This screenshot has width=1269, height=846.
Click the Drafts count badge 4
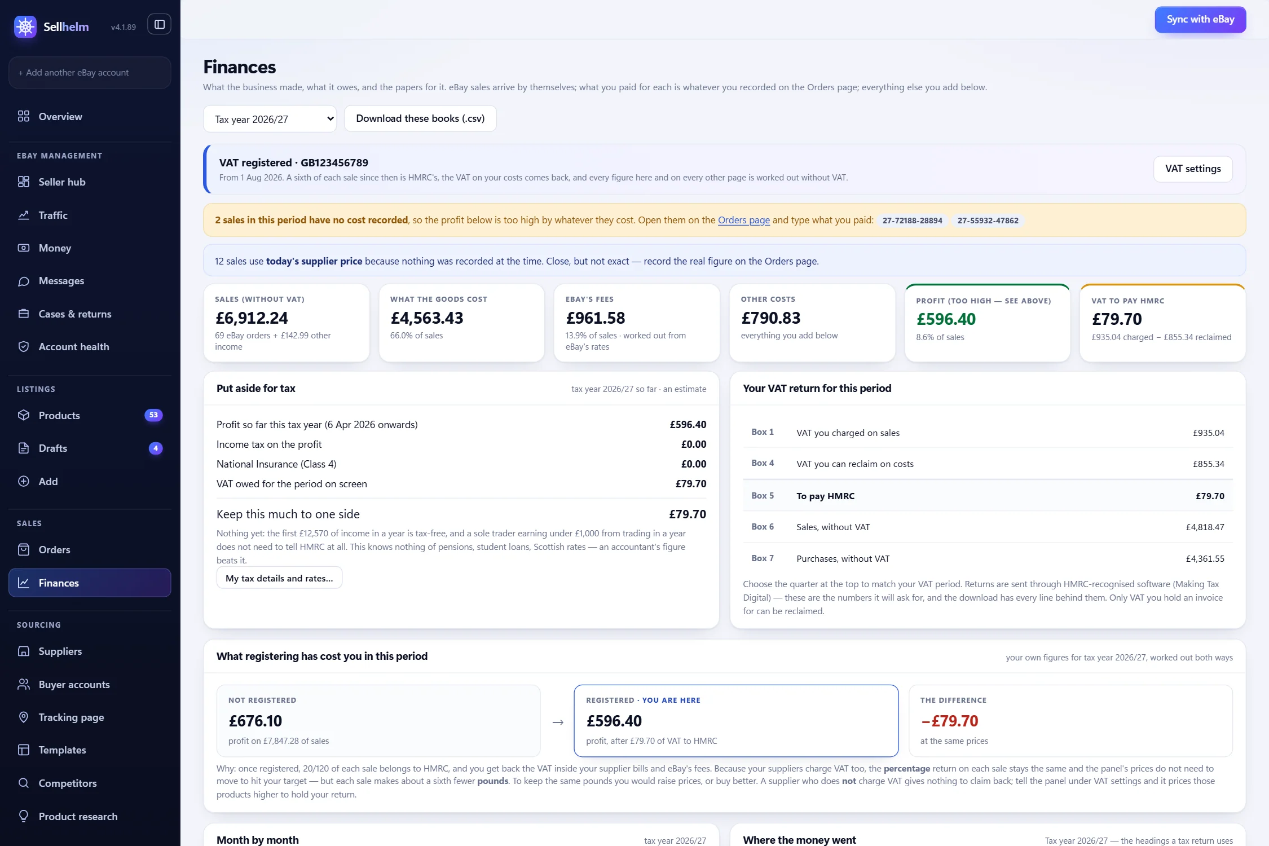(x=156, y=448)
